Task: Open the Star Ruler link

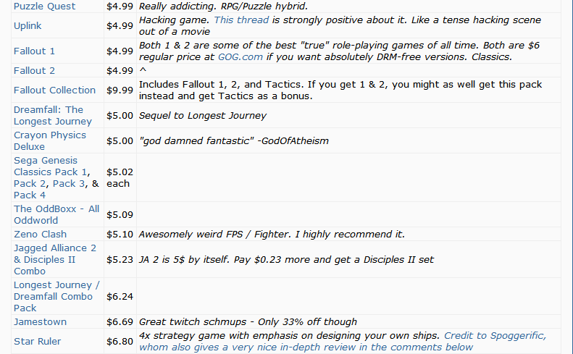Action: coord(37,342)
